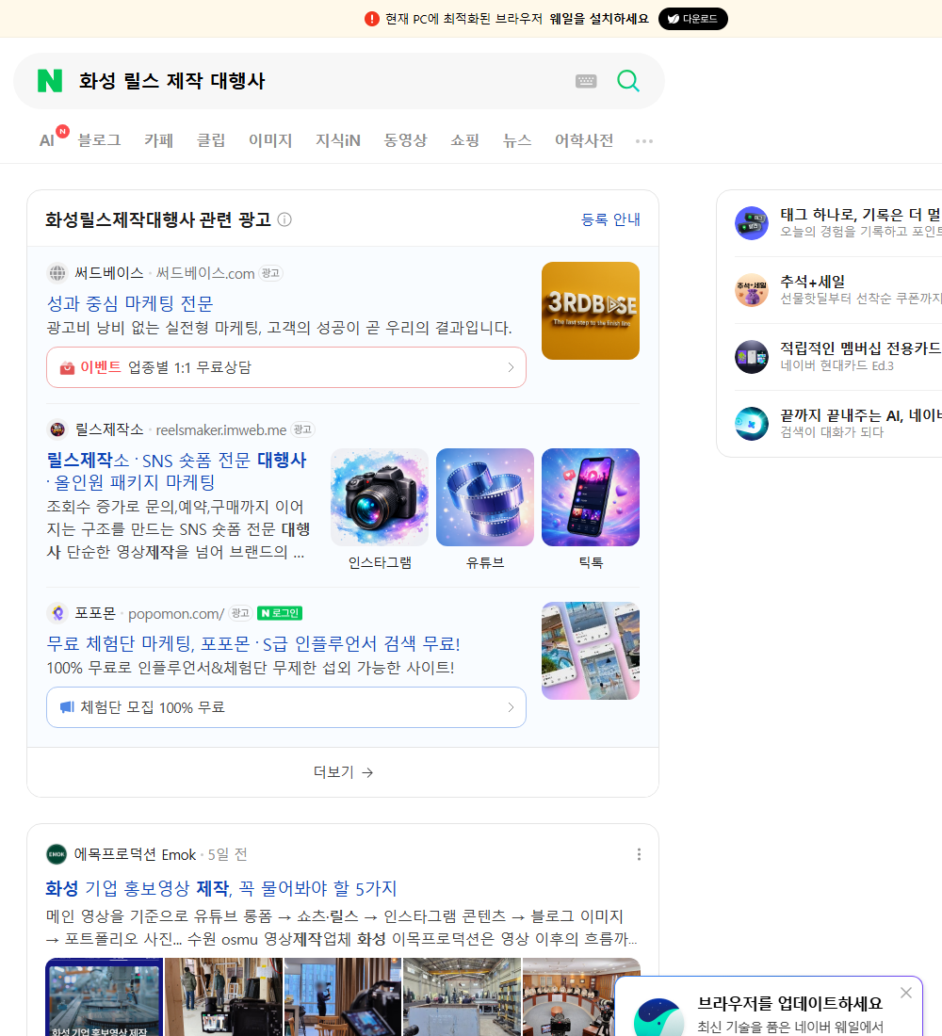Screen dimensions: 942x1036
Task: Switch to the 어학사전 tab
Action: click(x=584, y=140)
